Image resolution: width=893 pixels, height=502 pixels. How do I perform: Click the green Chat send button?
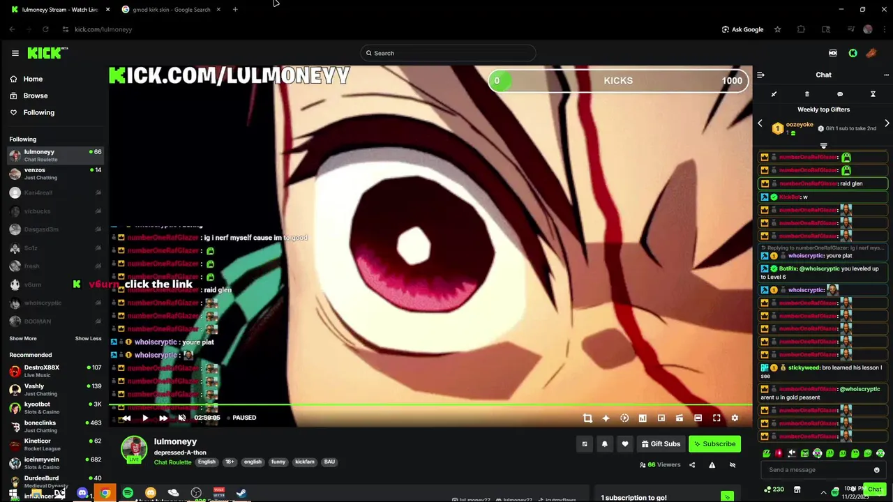pos(874,489)
